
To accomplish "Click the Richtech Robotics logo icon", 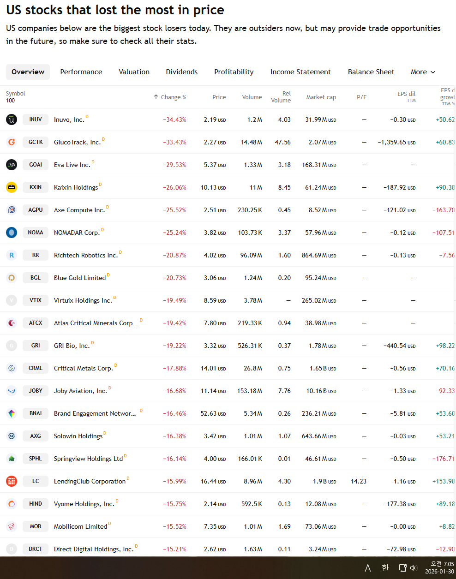I will tap(12, 255).
